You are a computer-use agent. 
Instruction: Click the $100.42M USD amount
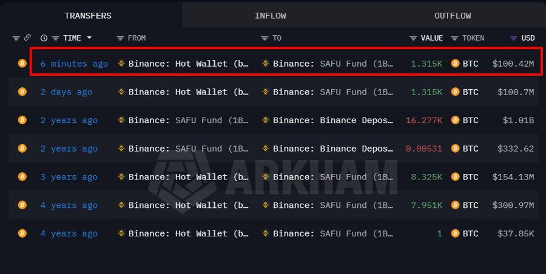coord(513,64)
